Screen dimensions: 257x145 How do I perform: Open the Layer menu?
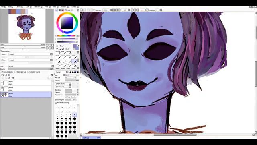tap(28, 7)
